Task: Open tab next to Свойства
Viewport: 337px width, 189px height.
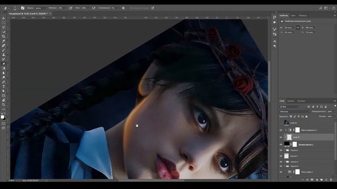Action: (x=293, y=16)
